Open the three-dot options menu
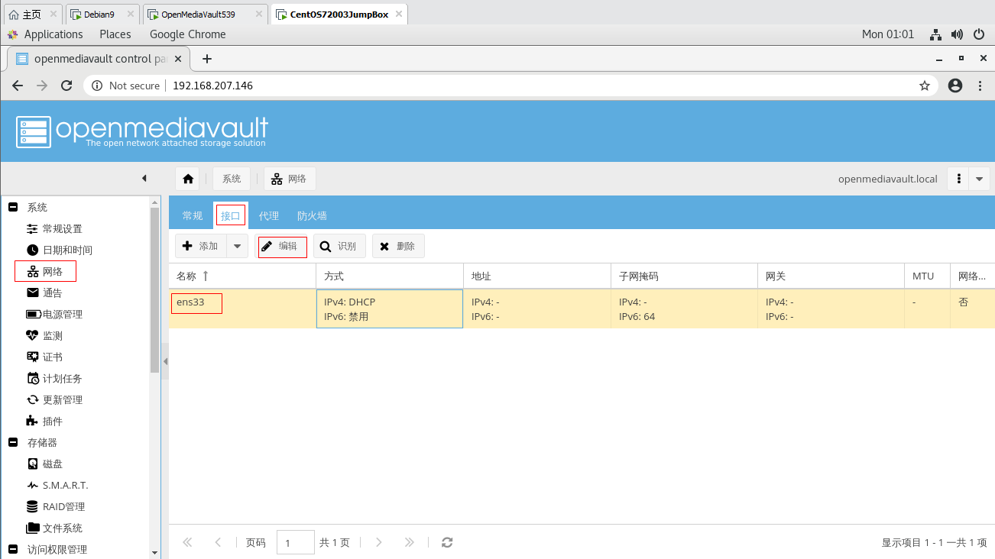Screen dimensions: 995x559 pyautogui.click(x=958, y=179)
